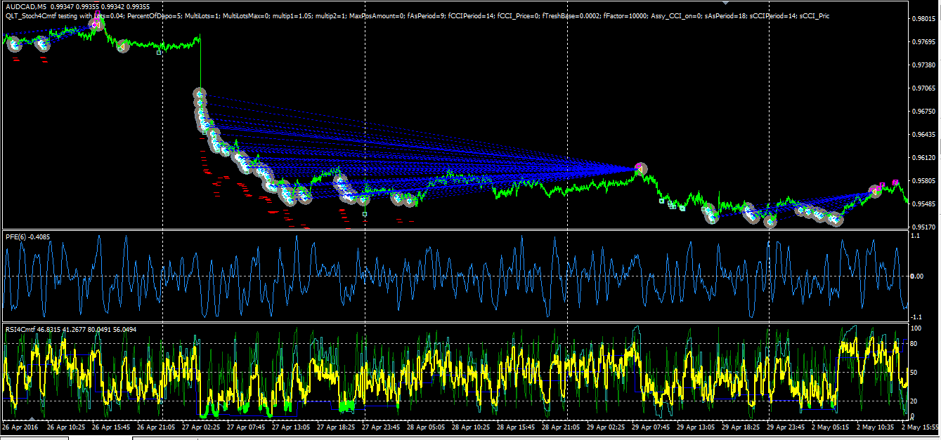Select the 2 May 10:35 time label

874,427
